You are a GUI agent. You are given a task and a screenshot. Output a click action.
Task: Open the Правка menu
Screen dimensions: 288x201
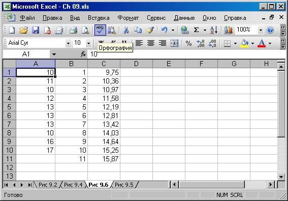52,18
